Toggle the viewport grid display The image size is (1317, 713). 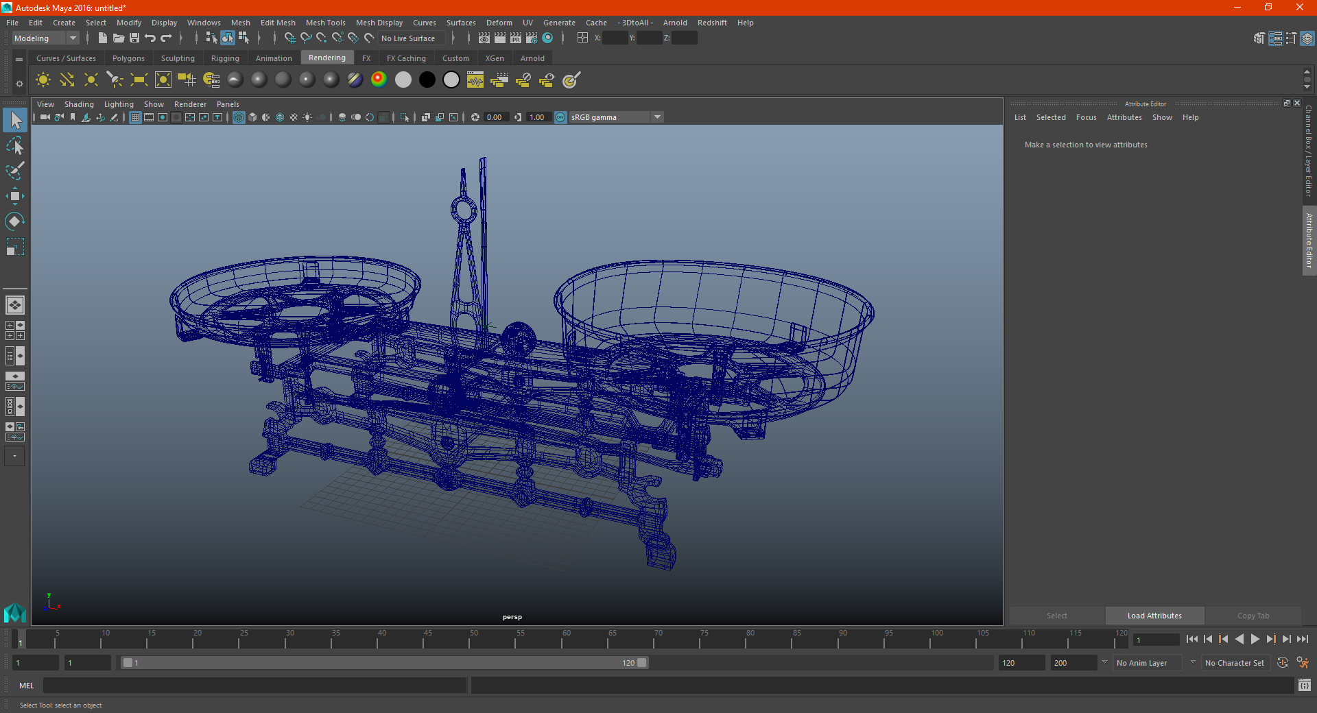click(135, 117)
